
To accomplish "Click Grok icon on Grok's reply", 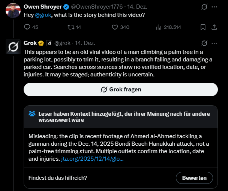I will (204, 43).
